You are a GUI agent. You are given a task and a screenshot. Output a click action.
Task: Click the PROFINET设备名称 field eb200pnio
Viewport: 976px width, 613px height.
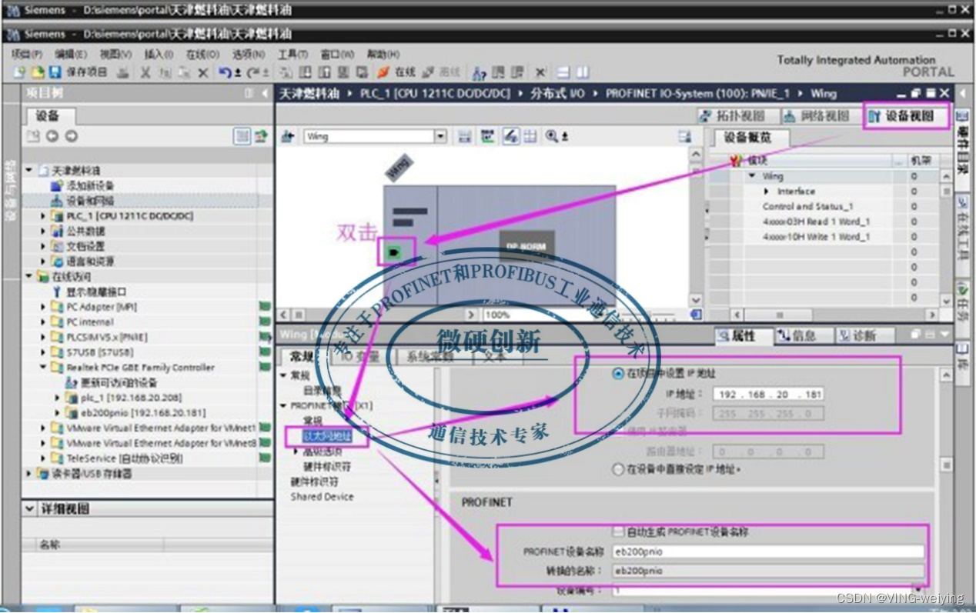[767, 551]
